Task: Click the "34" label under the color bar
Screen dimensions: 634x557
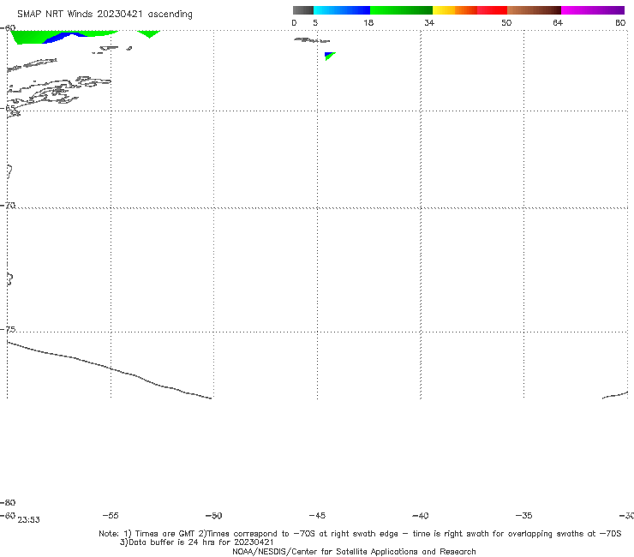Action: click(429, 22)
